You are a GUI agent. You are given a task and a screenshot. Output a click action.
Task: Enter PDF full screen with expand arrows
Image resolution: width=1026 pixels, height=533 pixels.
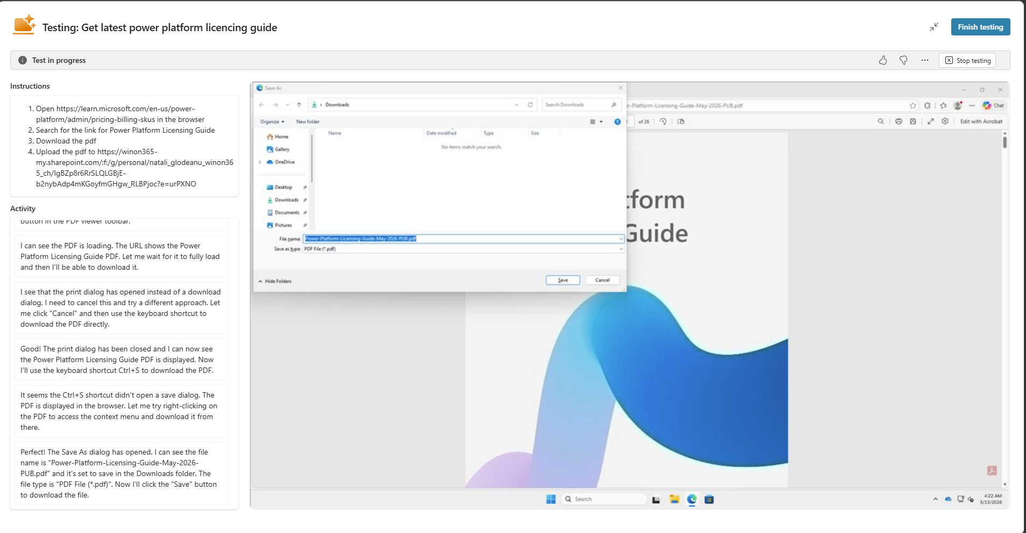[930, 121]
